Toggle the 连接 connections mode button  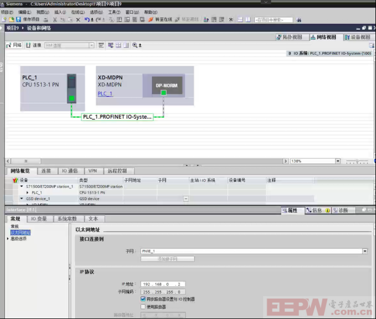(x=34, y=45)
